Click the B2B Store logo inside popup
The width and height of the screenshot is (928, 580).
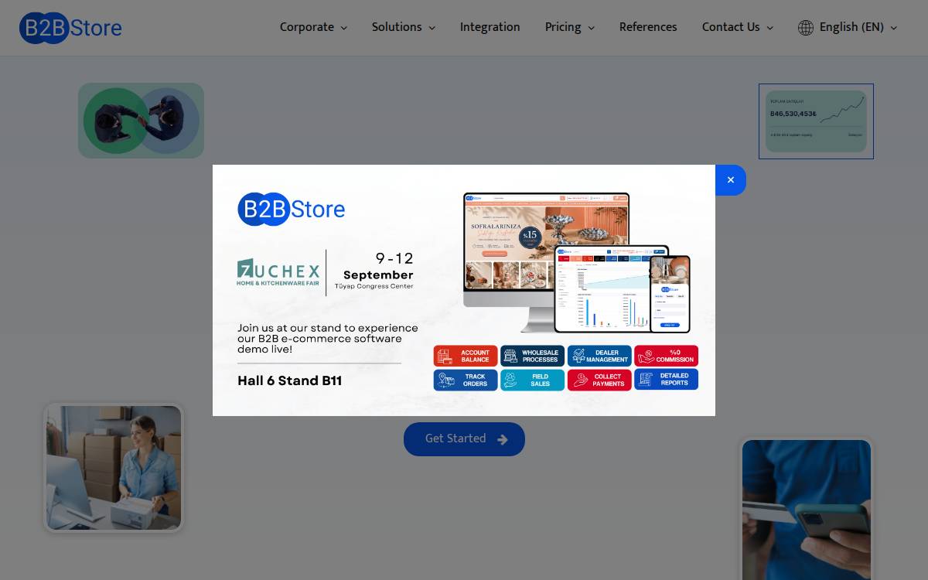pos(291,210)
